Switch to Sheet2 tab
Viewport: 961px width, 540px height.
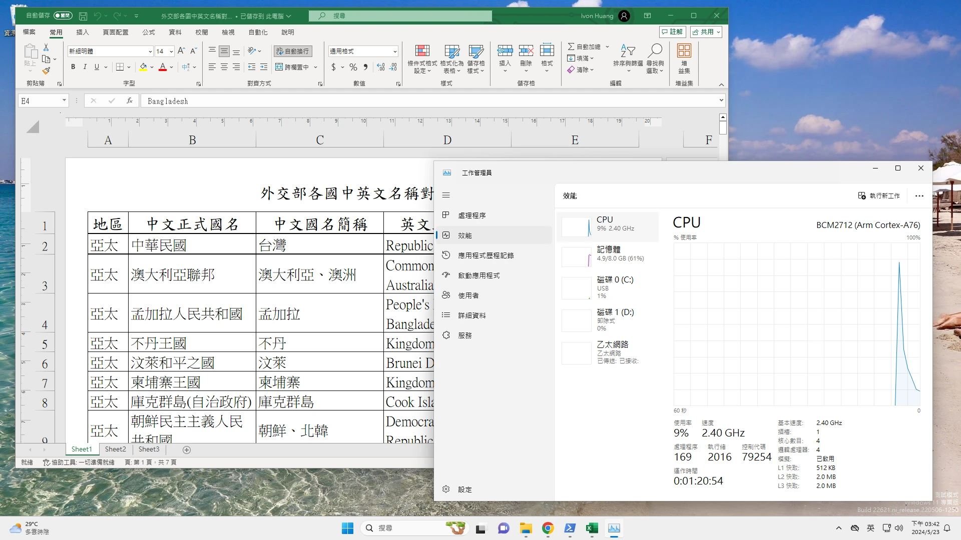(115, 449)
